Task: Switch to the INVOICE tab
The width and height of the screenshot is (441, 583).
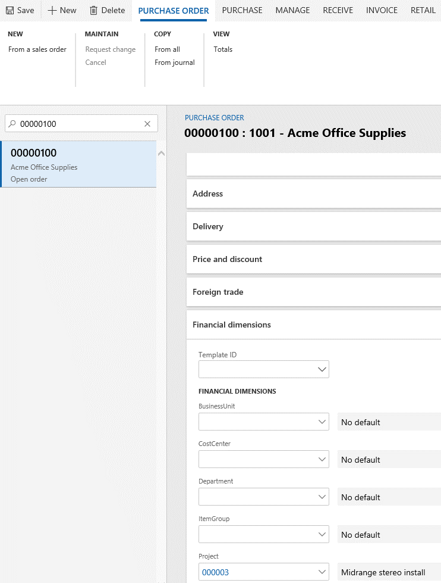Action: click(x=382, y=10)
